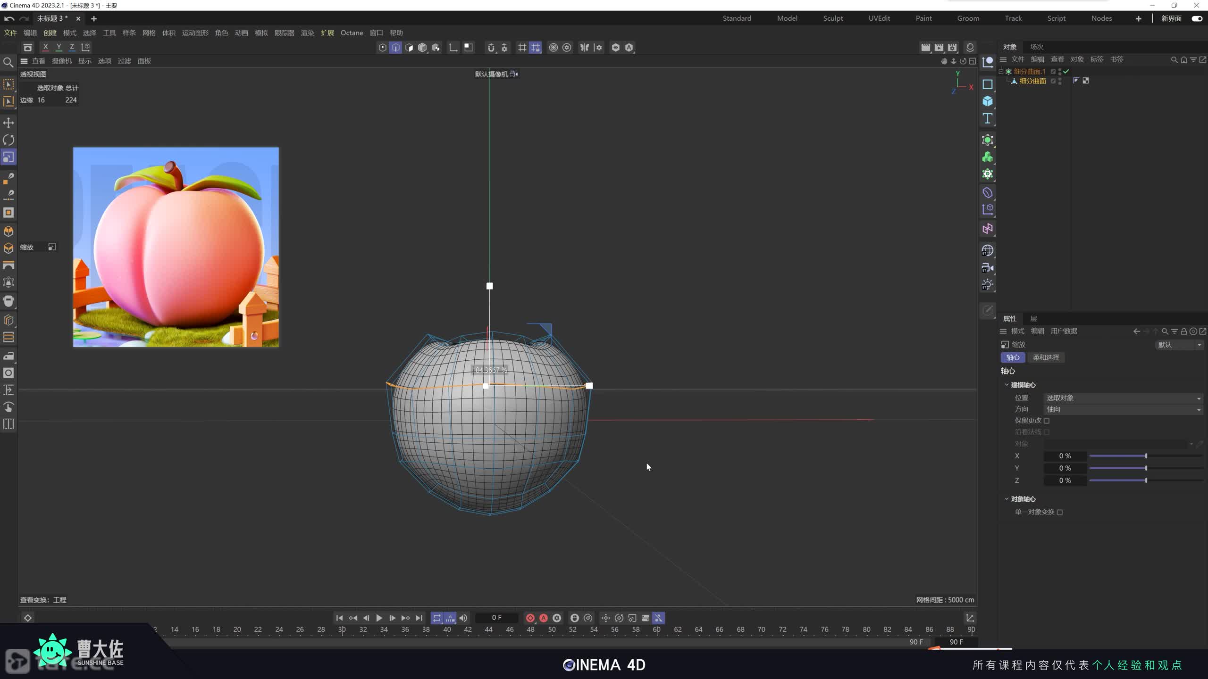Toggle the 新界面 switch
Viewport: 1208px width, 679px height.
(x=1197, y=18)
